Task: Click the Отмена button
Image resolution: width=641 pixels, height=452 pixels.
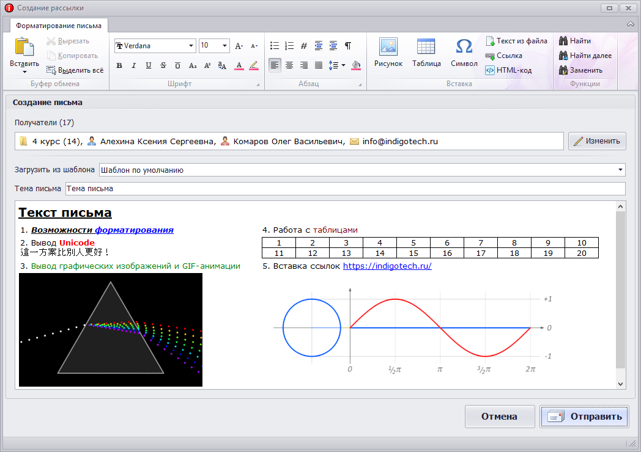Action: click(x=500, y=417)
